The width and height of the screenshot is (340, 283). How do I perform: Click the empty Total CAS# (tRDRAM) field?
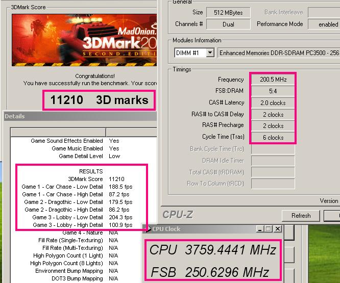pyautogui.click(x=273, y=172)
